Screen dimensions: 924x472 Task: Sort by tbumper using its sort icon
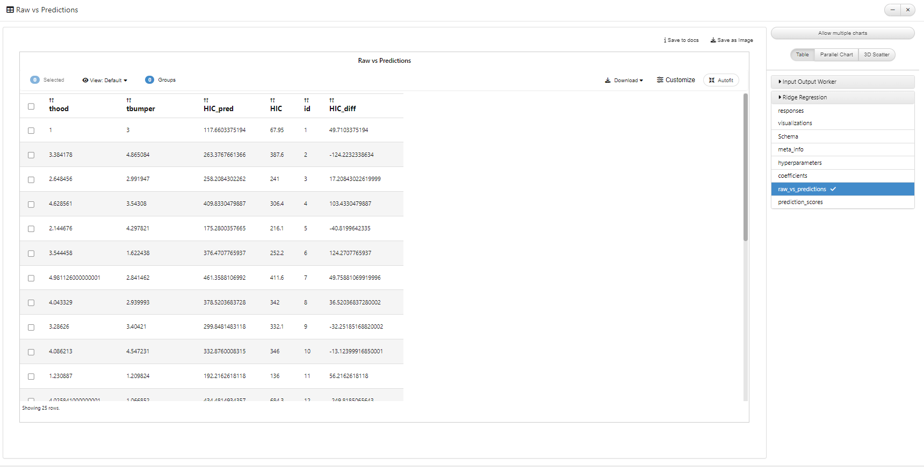[x=129, y=100]
